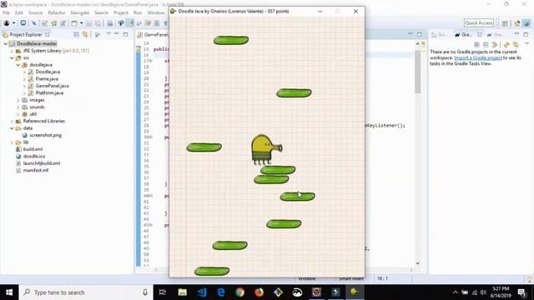
Task: Click Windows Start button
Action: [9, 292]
